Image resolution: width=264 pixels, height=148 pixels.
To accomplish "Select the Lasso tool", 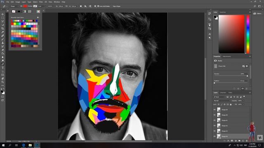I will click(x=2, y=21).
